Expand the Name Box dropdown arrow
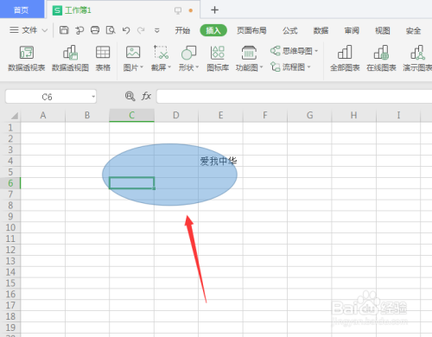This screenshot has width=432, height=337. [x=93, y=97]
